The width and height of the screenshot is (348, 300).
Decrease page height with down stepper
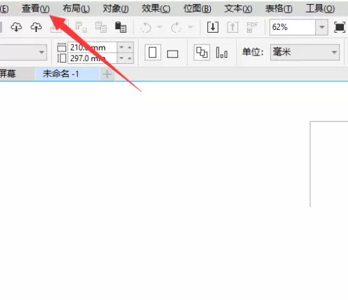coord(121,58)
